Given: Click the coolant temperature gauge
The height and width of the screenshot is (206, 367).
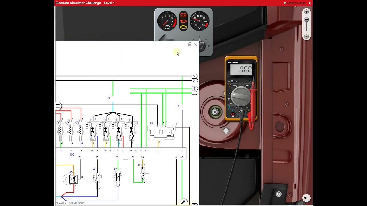Looking at the screenshot, I should [200, 21].
